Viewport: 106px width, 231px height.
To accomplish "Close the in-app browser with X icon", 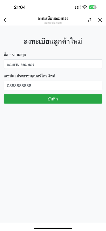I will [100, 20].
